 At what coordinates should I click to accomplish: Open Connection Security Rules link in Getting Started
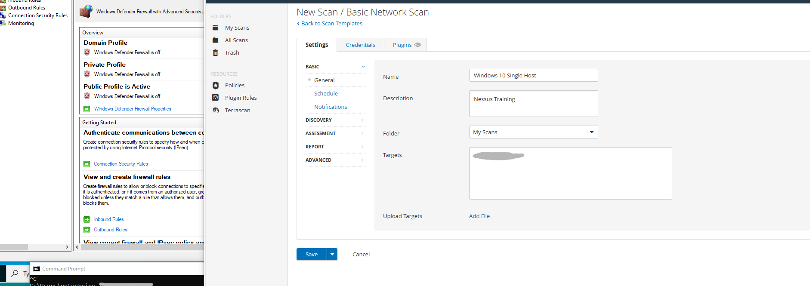coord(121,164)
